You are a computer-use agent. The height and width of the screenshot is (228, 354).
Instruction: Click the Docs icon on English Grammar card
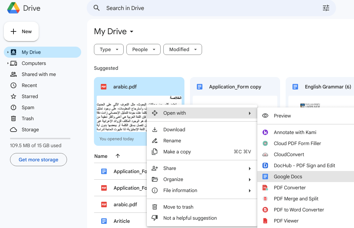tap(295, 87)
